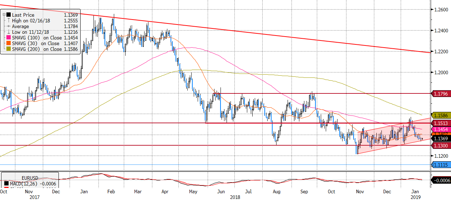Image resolution: width=451 pixels, height=200 pixels.
Task: Click the 1.1454 pink axis price tag
Action: (441, 129)
